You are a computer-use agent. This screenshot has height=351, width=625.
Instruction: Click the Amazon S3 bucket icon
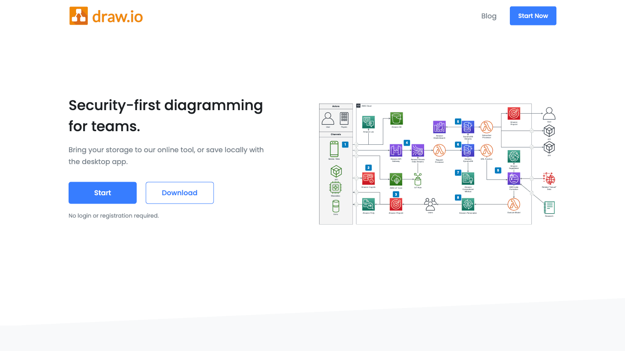coord(396,118)
